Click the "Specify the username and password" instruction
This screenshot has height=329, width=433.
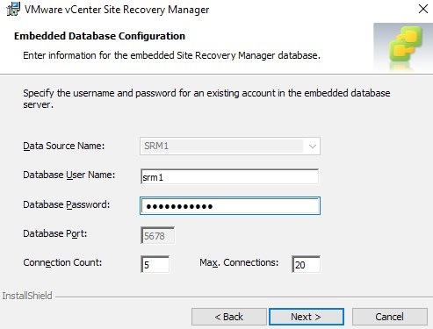click(x=206, y=98)
